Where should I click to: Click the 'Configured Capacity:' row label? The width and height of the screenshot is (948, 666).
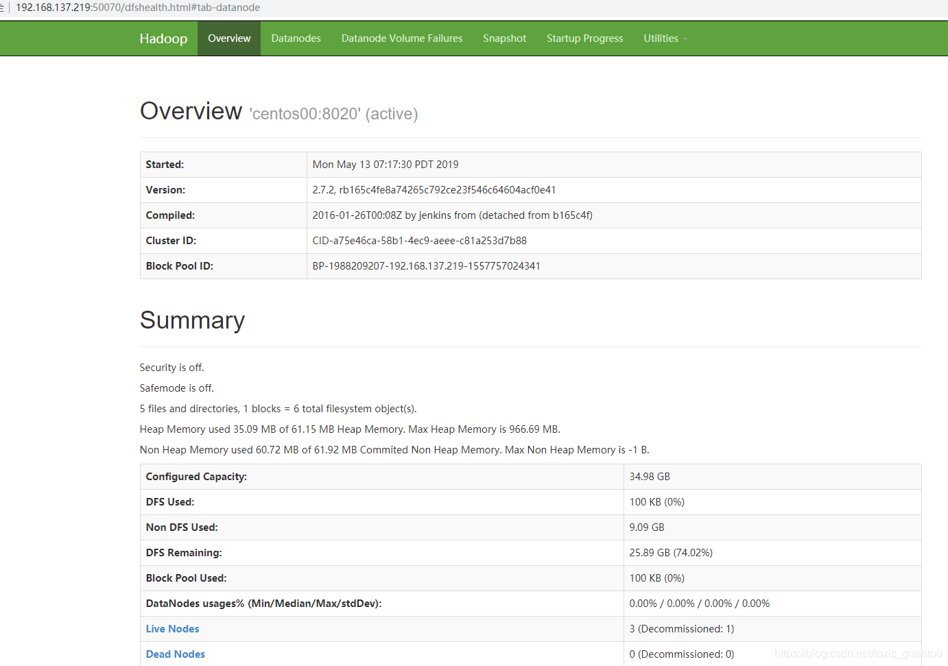pyautogui.click(x=196, y=477)
